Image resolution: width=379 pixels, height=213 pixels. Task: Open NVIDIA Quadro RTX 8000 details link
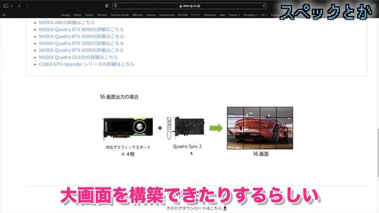(x=81, y=30)
